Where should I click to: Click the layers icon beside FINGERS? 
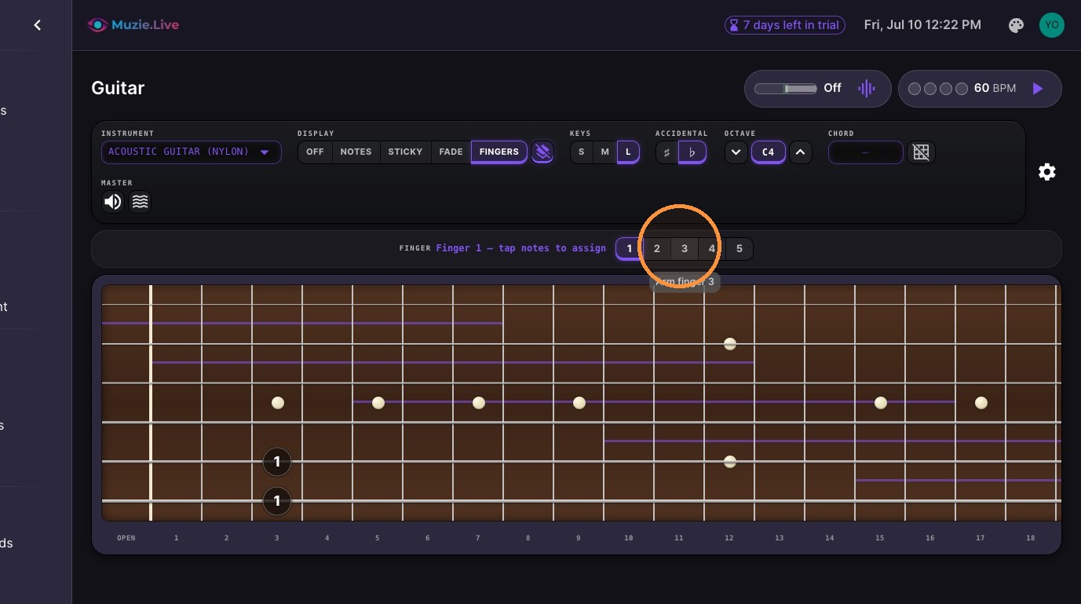[542, 152]
